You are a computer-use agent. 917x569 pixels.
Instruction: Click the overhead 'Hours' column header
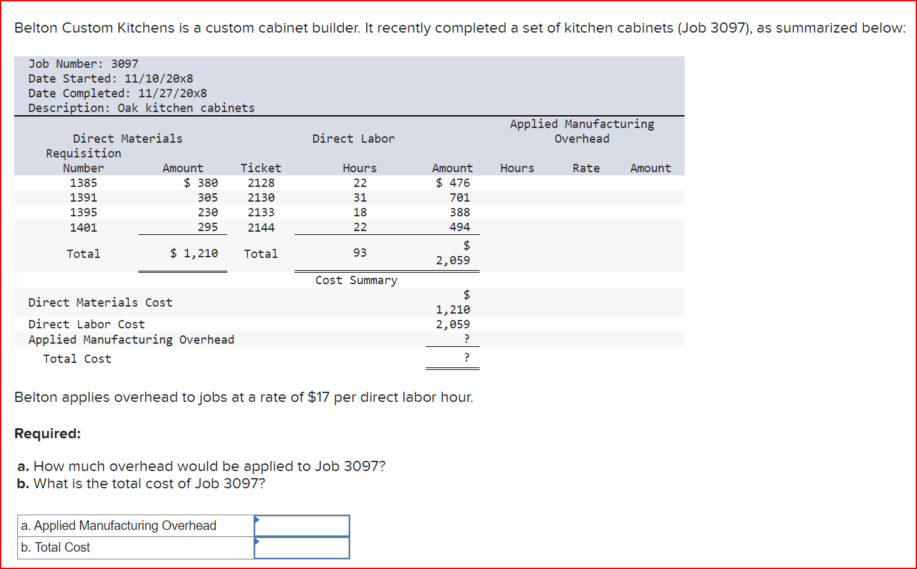point(517,168)
